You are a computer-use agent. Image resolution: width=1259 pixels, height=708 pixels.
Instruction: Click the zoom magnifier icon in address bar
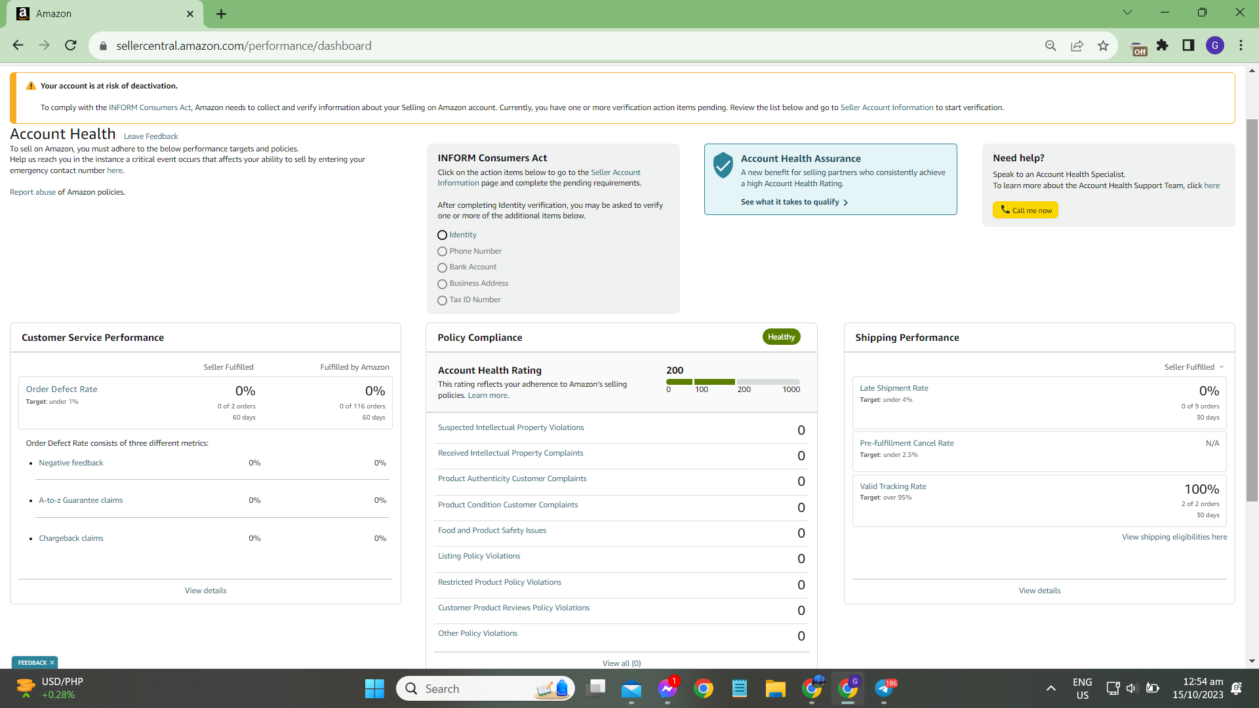1050,45
